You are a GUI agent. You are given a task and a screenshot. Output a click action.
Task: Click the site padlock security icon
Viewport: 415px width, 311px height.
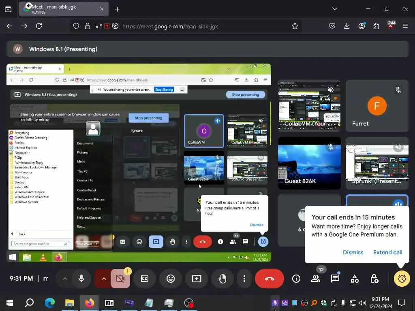[x=88, y=26]
